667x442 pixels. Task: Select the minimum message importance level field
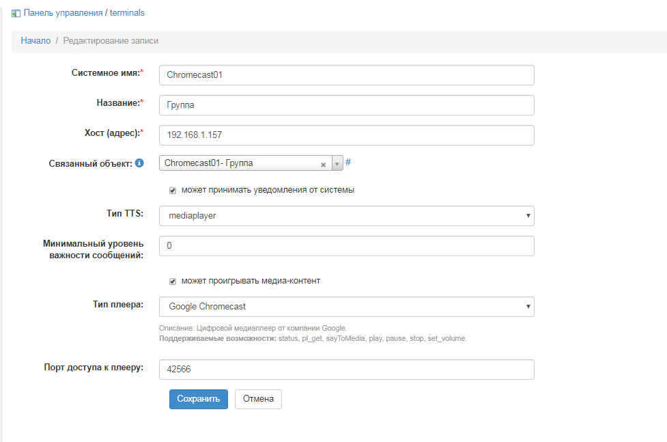pos(346,246)
